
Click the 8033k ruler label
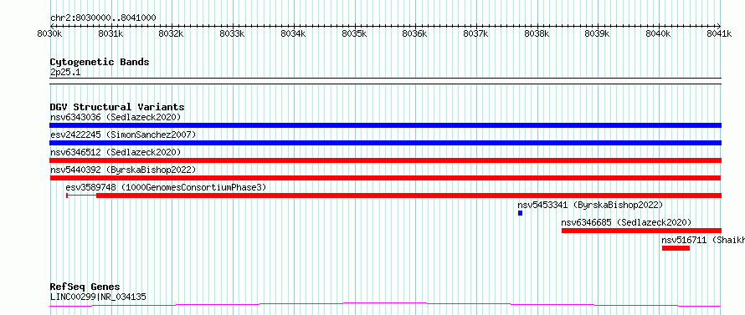pos(233,33)
